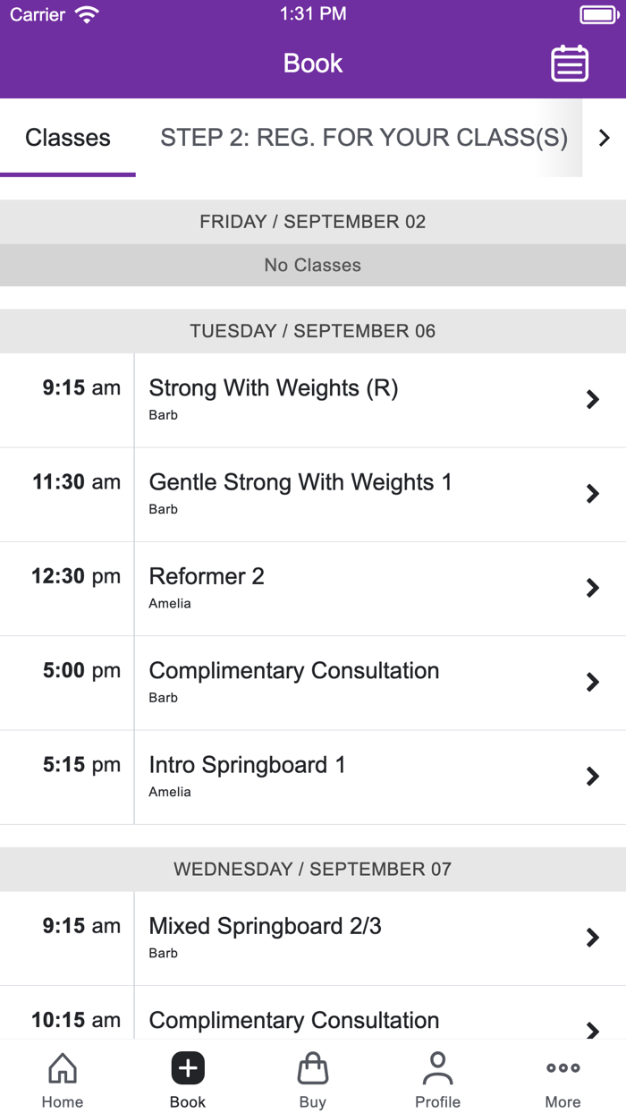Switch to the Classes tab
Image resolution: width=626 pixels, height=1113 pixels.
(68, 138)
